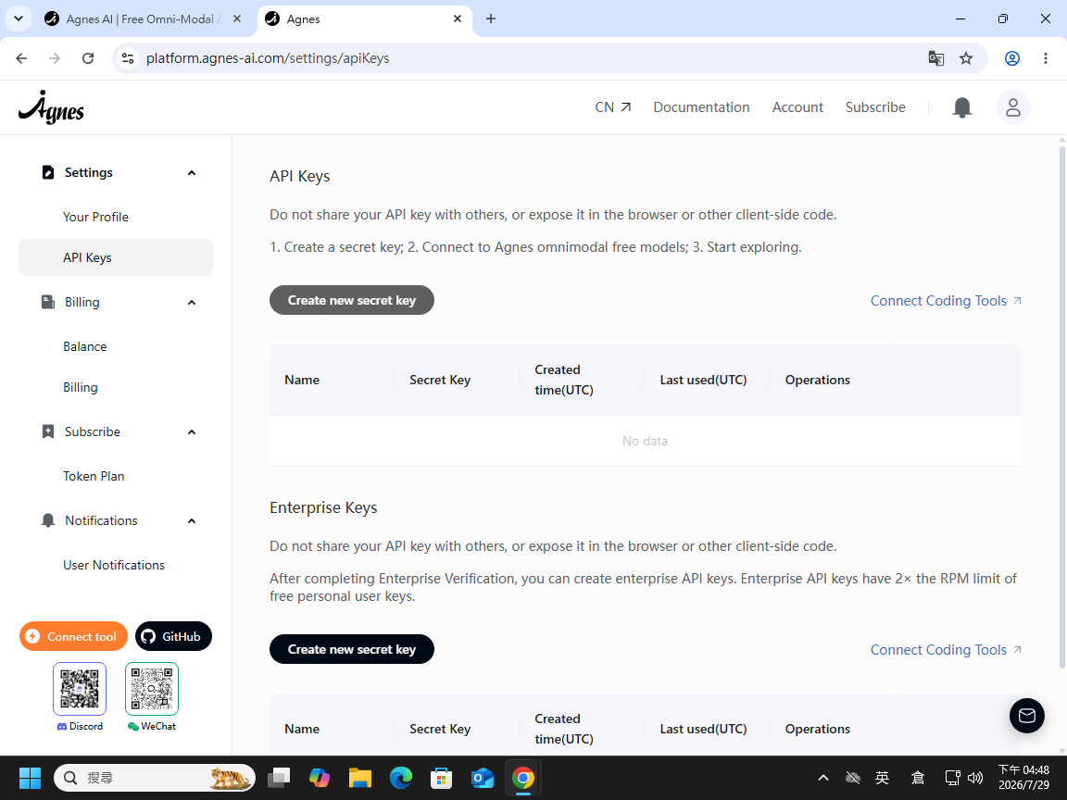Click the Google Translate icon in address bar
The width and height of the screenshot is (1067, 800).
(x=935, y=58)
